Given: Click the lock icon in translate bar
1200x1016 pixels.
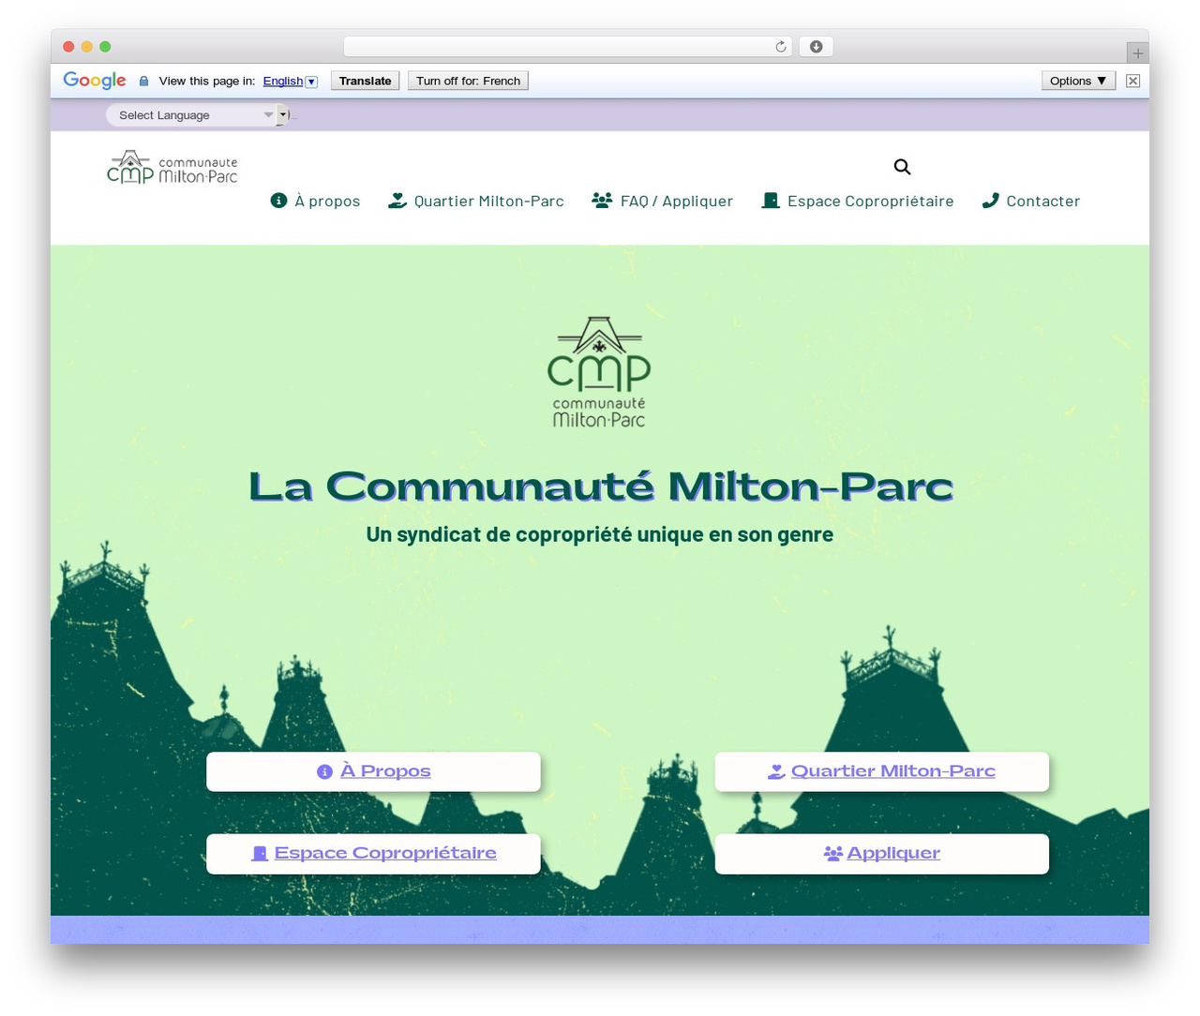Looking at the screenshot, I should coord(143,82).
